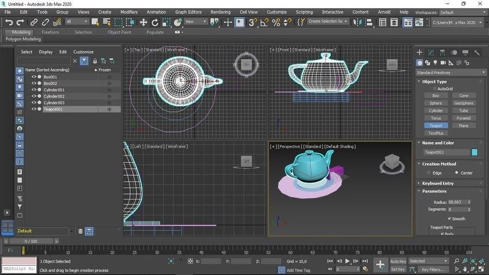Expand the Keyboard Entry rollout
Viewport: 489px width, 275px height.
419,183
